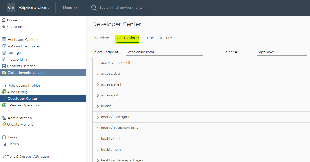
Task: Go to Global Inventory Lists
Action: (25, 73)
